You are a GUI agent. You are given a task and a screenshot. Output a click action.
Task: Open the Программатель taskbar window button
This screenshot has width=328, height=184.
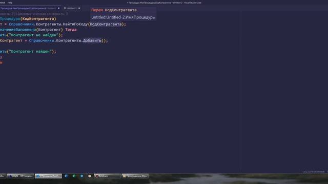click(x=135, y=176)
